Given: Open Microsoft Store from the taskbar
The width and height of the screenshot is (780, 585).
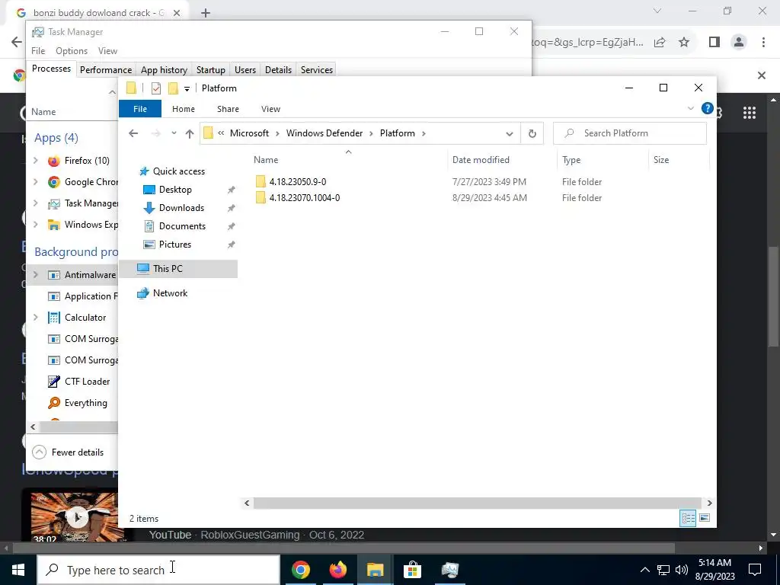Looking at the screenshot, I should (x=412, y=570).
